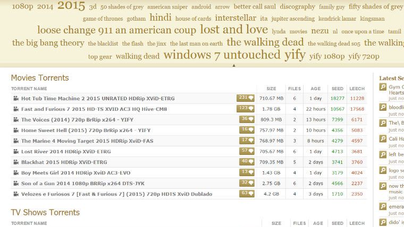Viewport: 404px width, 227px height.
Task: Sort movies by the AGE column header
Action: (x=315, y=89)
